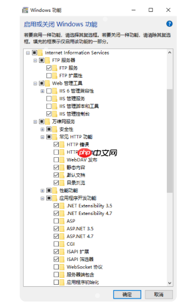Enable the FTP 扩展性 checkbox
The width and height of the screenshot is (195, 306).
coord(49,76)
